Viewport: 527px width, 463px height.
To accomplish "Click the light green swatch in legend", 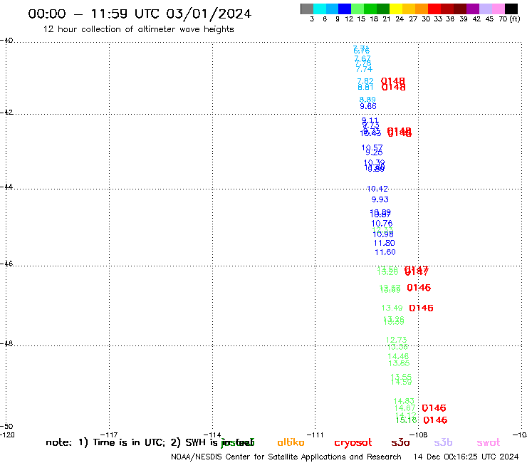I will pos(358,9).
